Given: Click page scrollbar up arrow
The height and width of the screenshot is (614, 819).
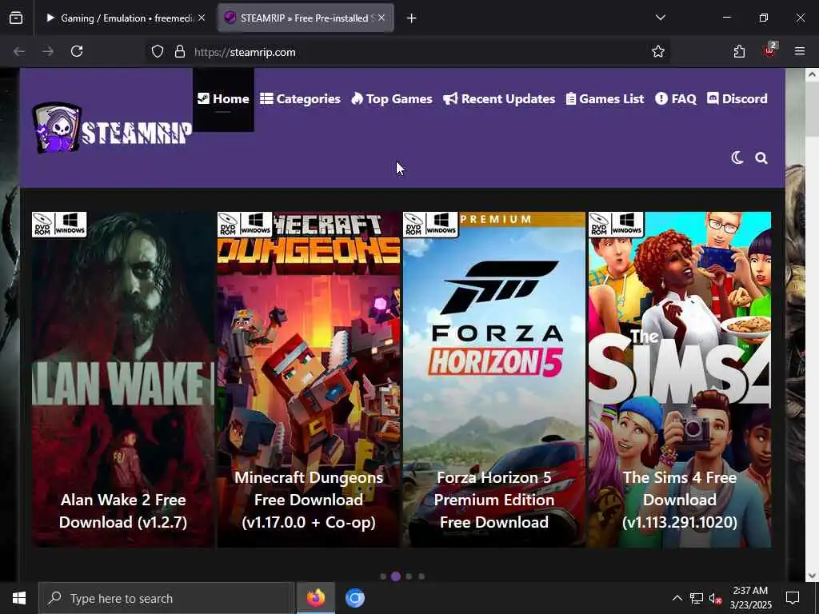Looking at the screenshot, I should click(812, 74).
